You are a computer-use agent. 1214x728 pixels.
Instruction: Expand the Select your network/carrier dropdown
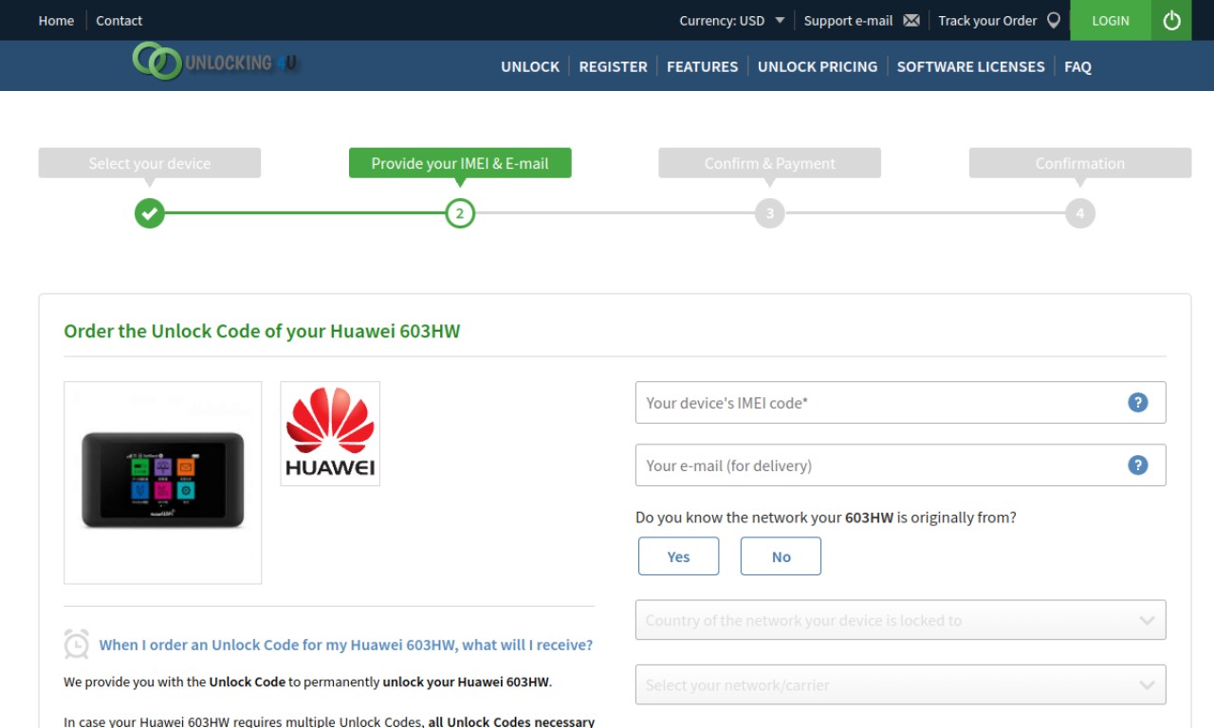coord(900,684)
